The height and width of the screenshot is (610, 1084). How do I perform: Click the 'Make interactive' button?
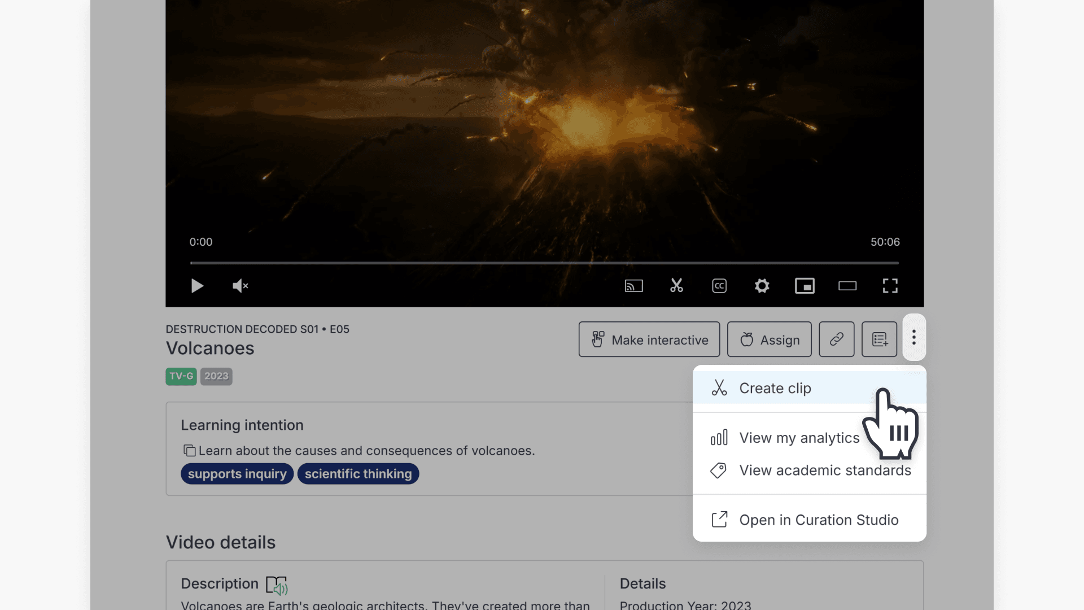coord(649,339)
